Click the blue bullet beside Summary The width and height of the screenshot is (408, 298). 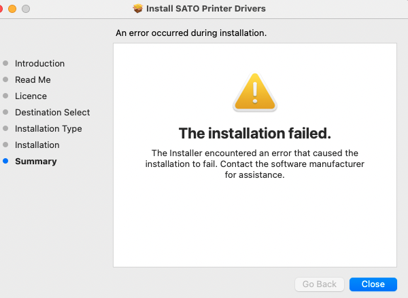click(x=6, y=162)
